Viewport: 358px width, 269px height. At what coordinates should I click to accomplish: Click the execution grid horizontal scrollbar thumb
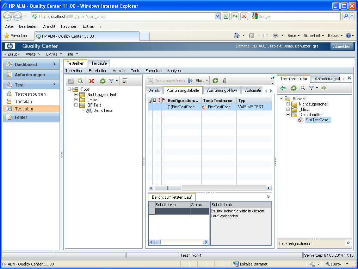[168, 188]
